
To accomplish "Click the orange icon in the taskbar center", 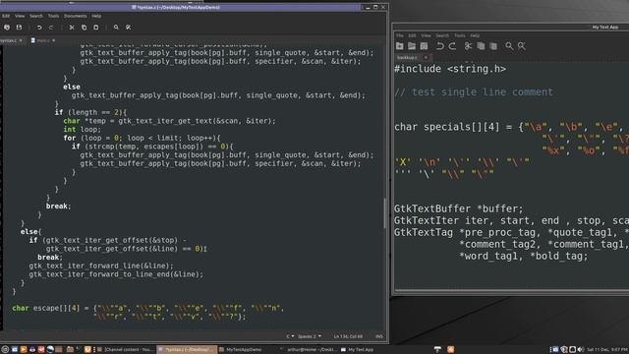I will pyautogui.click(x=450, y=350).
